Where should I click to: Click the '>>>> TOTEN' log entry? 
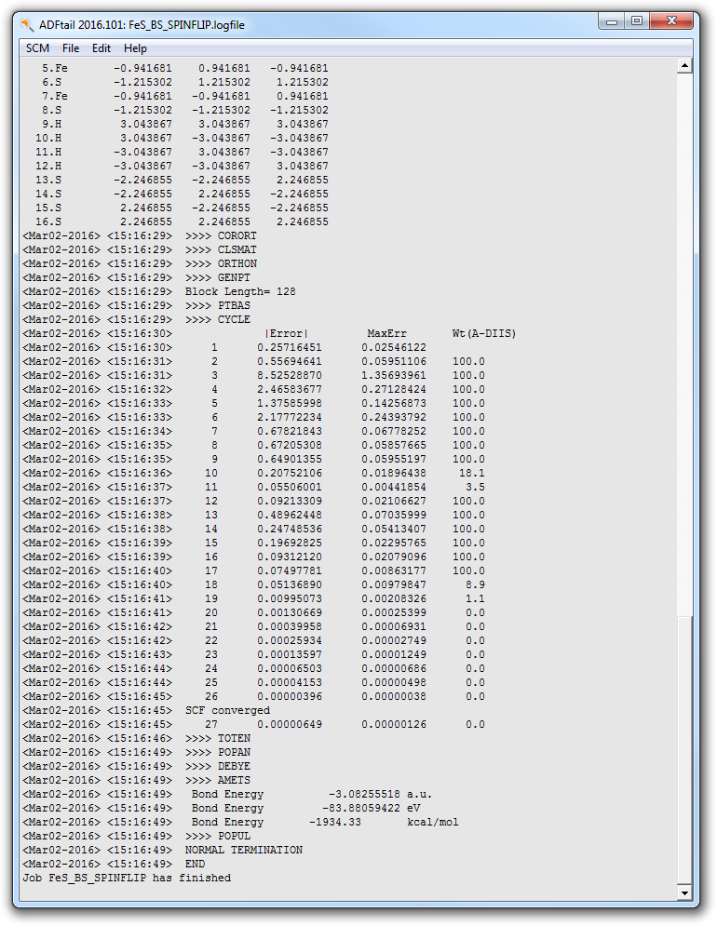(x=218, y=738)
